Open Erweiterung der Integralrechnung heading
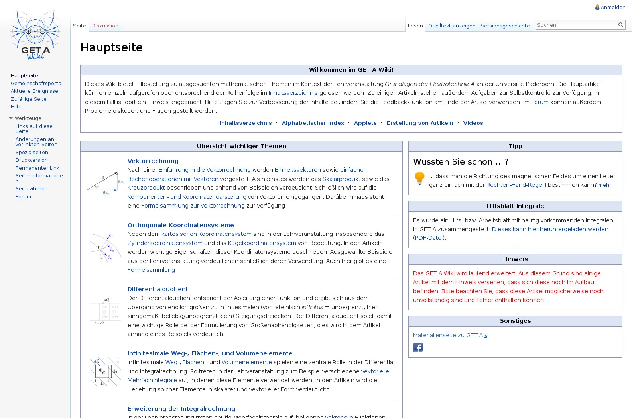632x418 pixels. tap(181, 409)
